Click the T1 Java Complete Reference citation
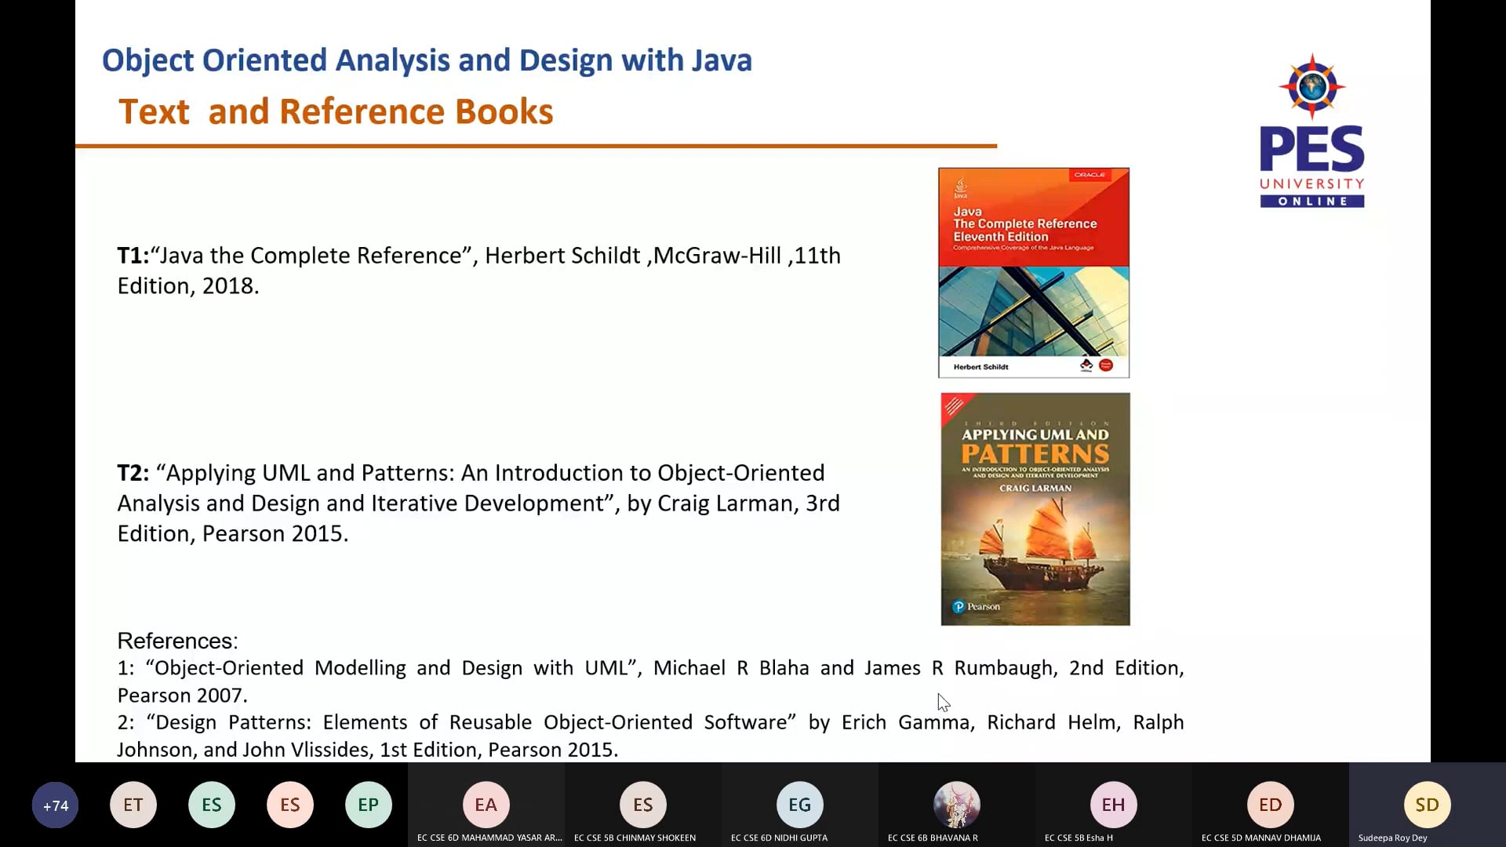Viewport: 1506px width, 847px height. click(x=478, y=271)
